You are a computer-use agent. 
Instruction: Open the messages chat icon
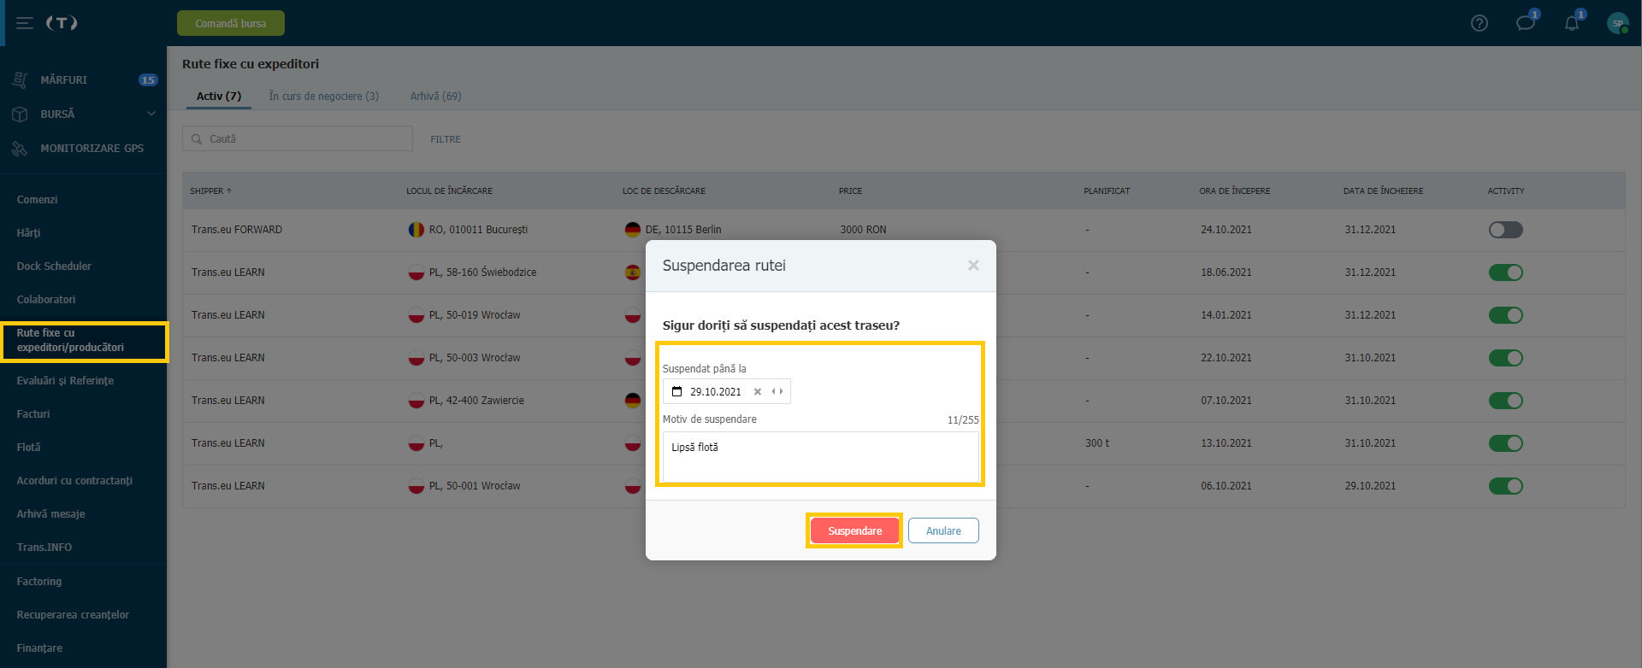coord(1526,23)
